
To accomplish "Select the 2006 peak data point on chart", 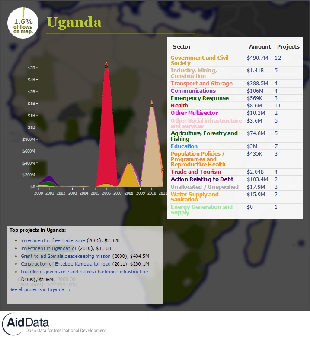I will pos(106,66).
